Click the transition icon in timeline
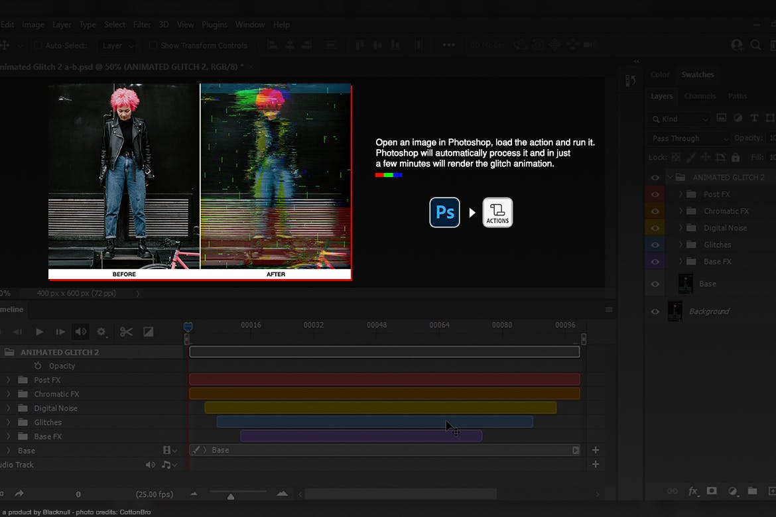The height and width of the screenshot is (517, 776). pyautogui.click(x=149, y=332)
